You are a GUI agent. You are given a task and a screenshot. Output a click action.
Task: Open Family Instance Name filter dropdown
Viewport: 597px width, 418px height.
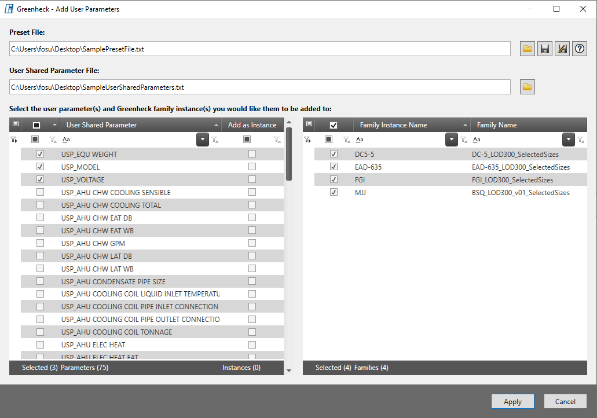point(451,140)
